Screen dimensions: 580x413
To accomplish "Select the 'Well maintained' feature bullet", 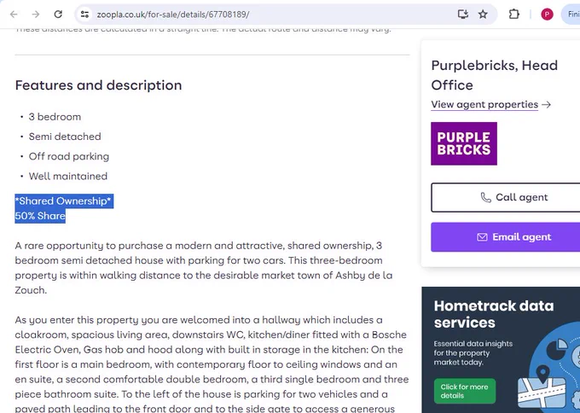I will click(x=68, y=176).
